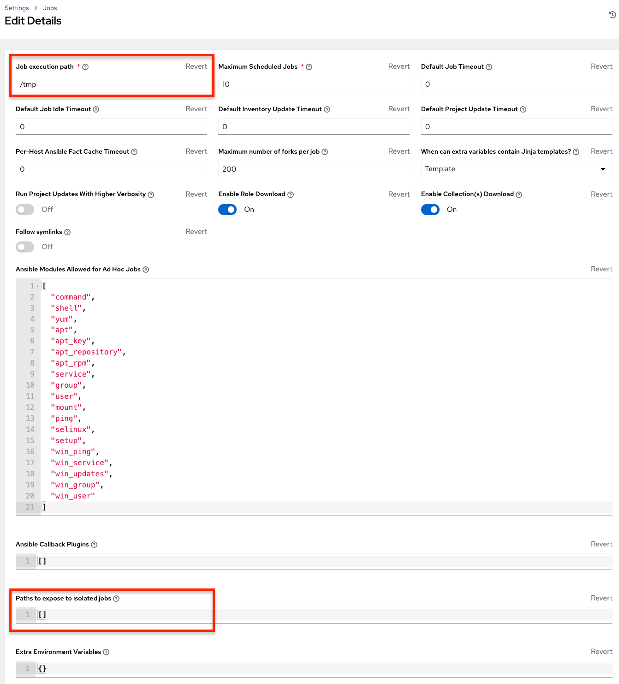
Task: Select "mount" line in modules editor
Action: [68, 408]
